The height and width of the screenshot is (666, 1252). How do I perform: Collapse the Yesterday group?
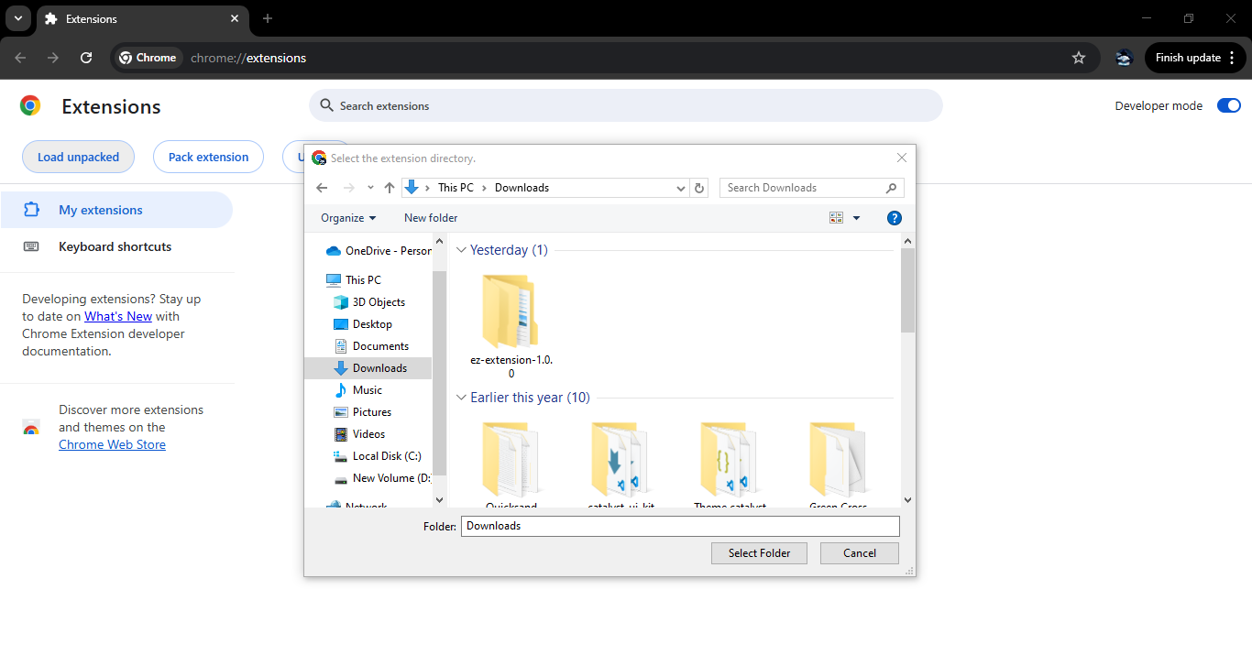pos(462,250)
